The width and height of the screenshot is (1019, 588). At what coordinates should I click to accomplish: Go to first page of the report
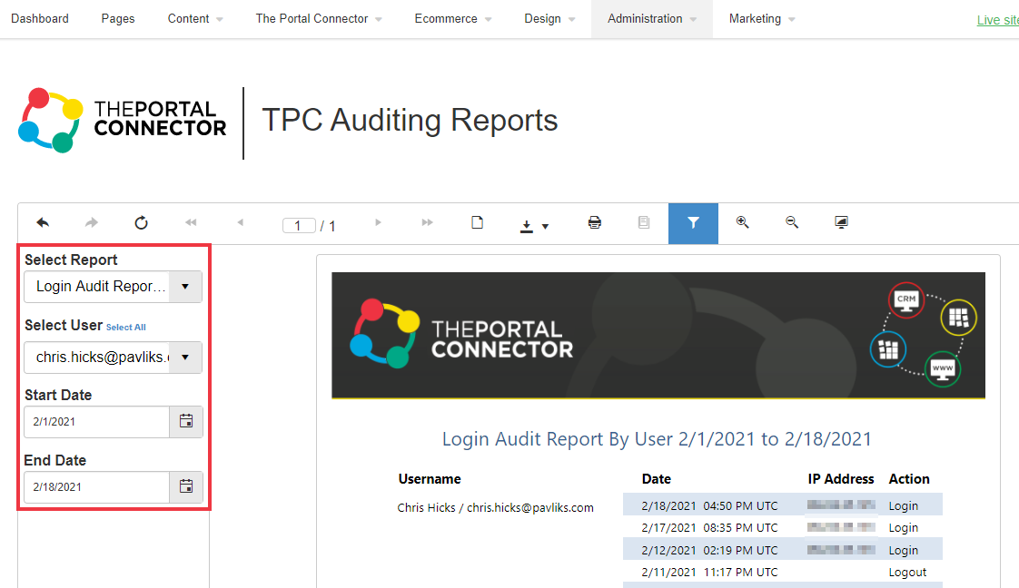click(191, 222)
